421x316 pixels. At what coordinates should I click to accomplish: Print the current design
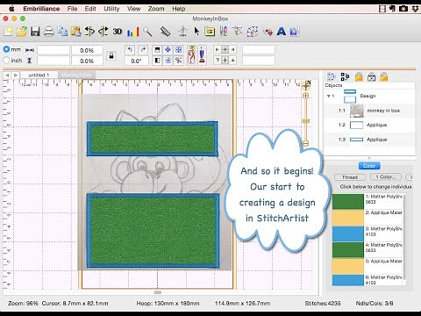coord(49,32)
